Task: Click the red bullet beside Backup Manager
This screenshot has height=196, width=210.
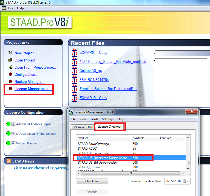Action: pyautogui.click(x=10, y=81)
